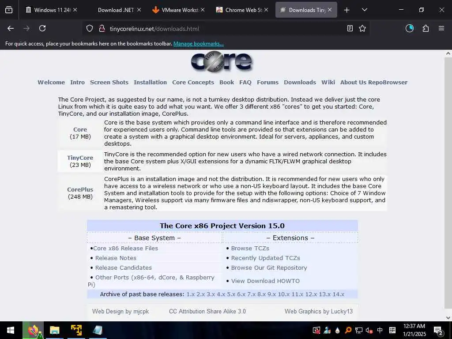The image size is (452, 339).
Task: Open Downloads navigation link
Action: (300, 83)
